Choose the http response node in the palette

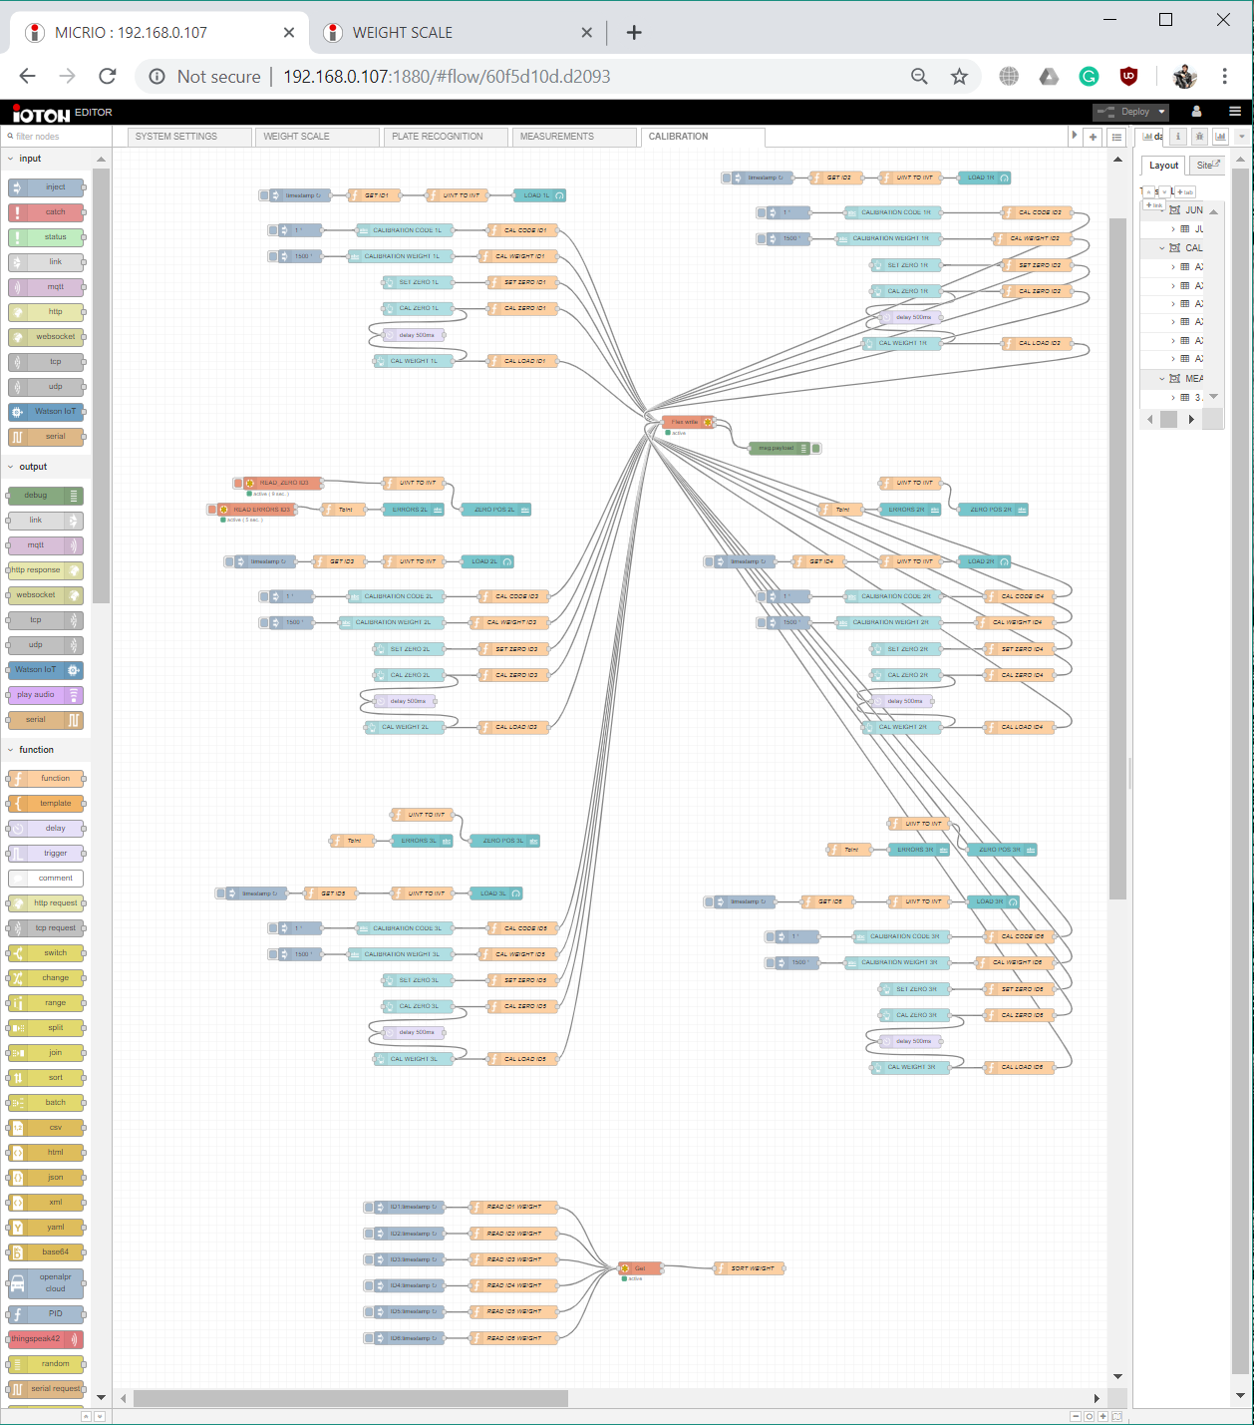(45, 570)
